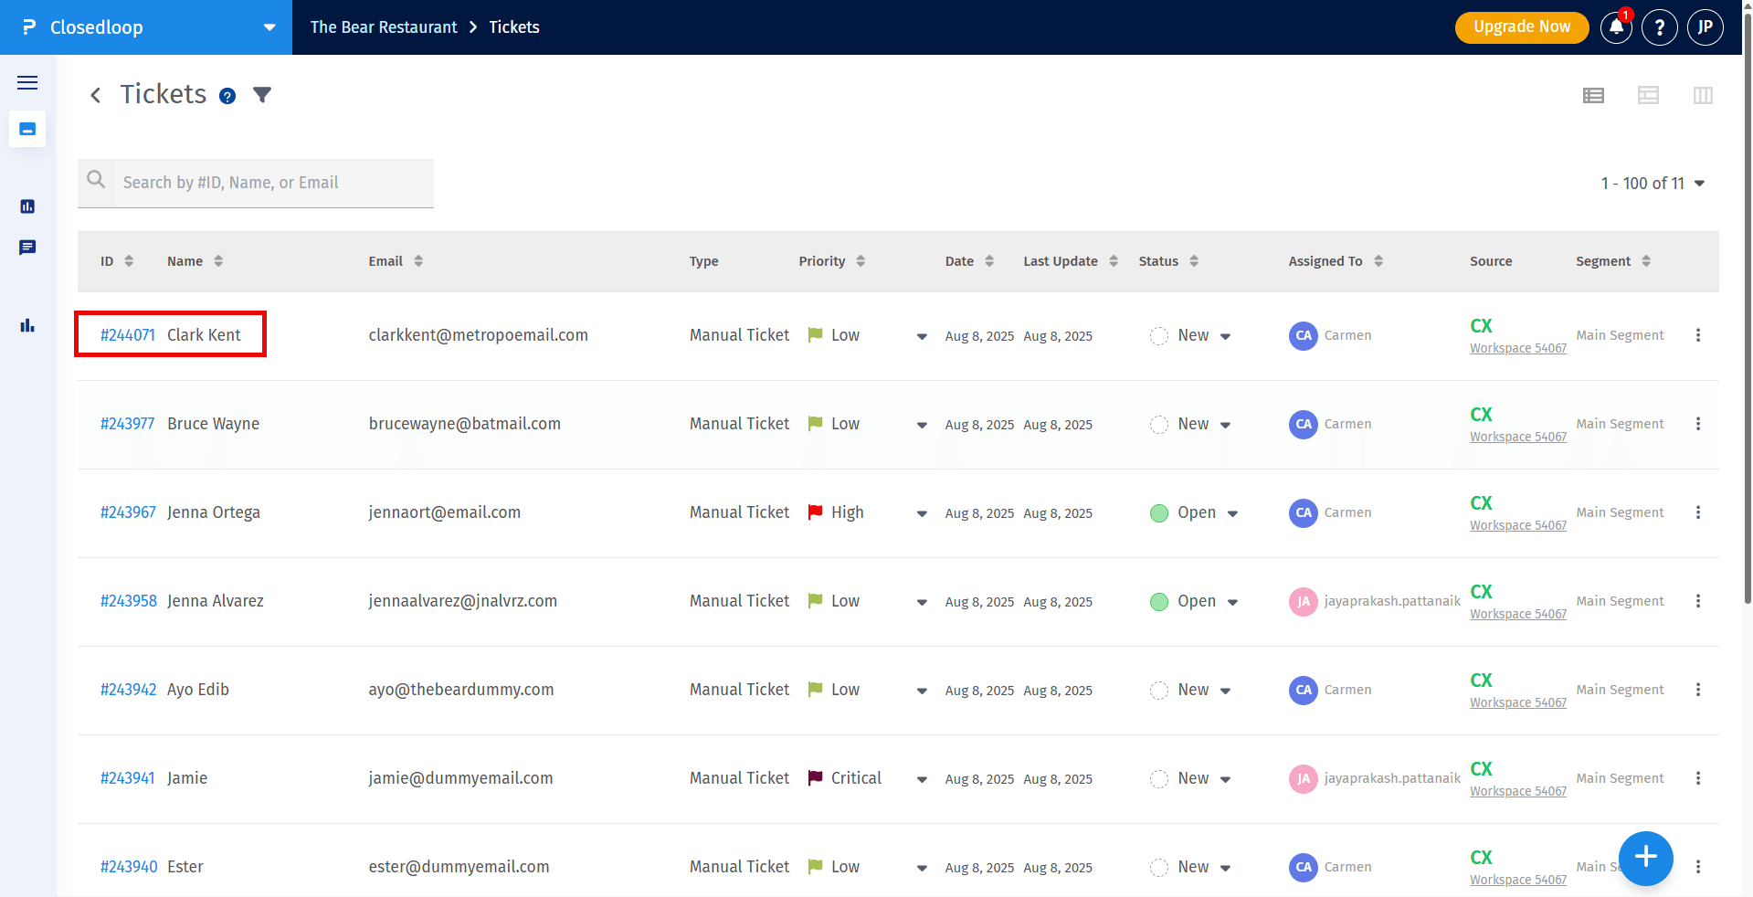Viewport: 1753px width, 897px height.
Task: Click the green Open status indicator for Jenna Alvarez
Action: click(1159, 601)
